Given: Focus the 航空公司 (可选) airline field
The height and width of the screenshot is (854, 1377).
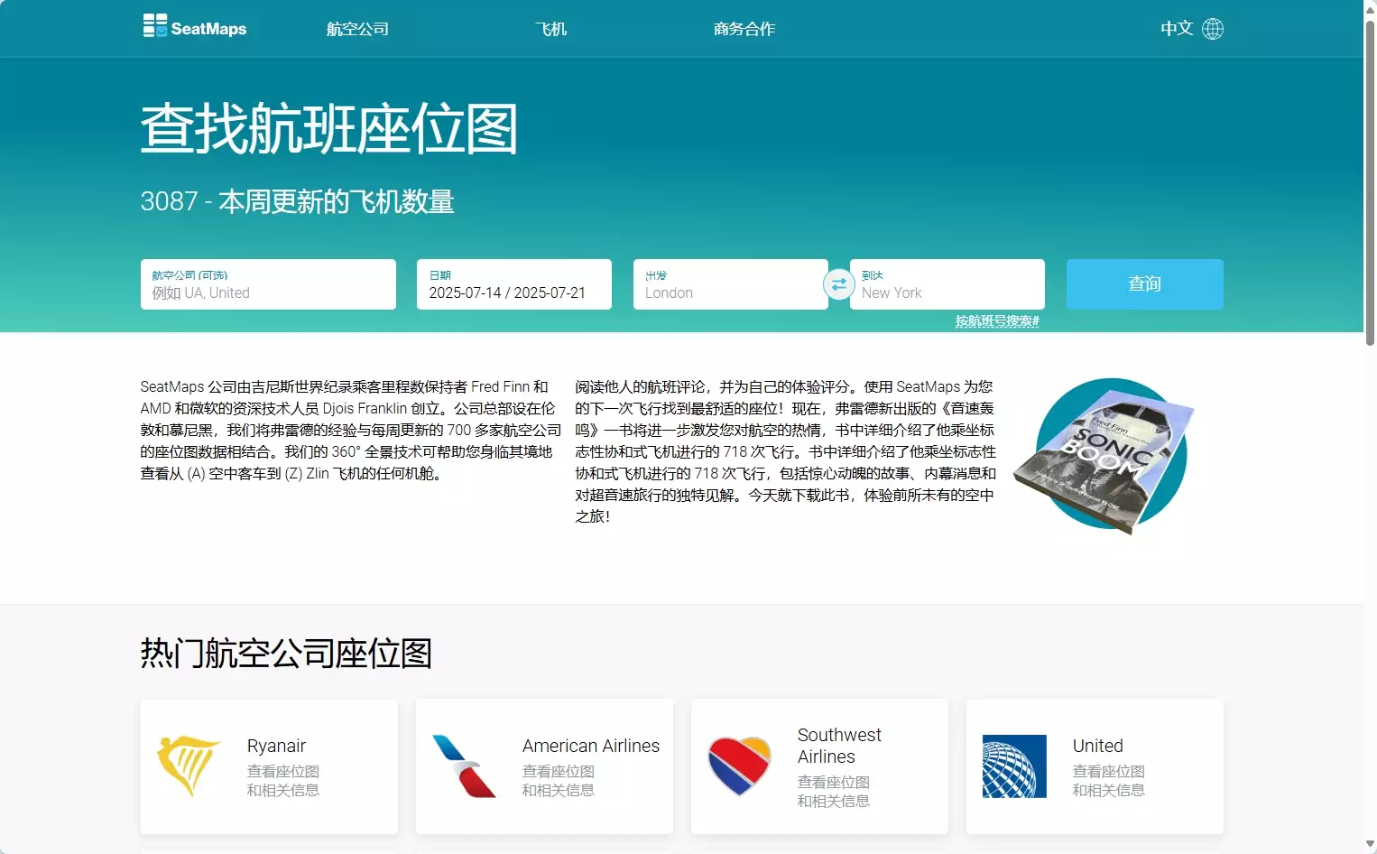Looking at the screenshot, I should tap(268, 284).
